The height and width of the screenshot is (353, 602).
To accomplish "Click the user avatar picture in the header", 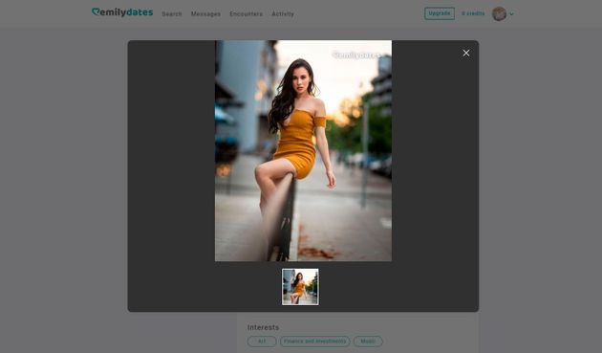I will (x=499, y=13).
